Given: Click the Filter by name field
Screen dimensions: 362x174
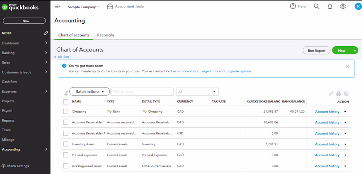Looking at the screenshot, I should 142,92.
